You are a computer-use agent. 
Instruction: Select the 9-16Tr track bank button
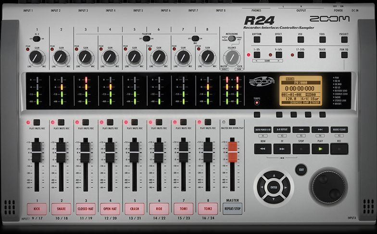(279, 55)
